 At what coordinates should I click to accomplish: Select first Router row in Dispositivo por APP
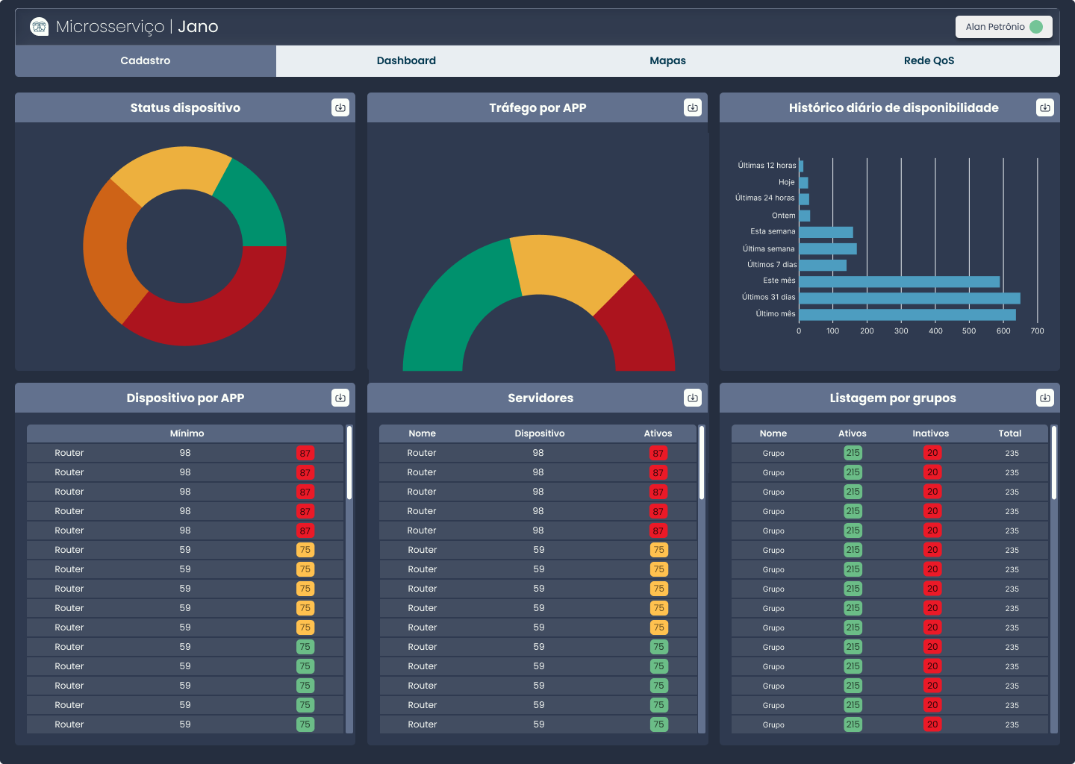point(185,453)
